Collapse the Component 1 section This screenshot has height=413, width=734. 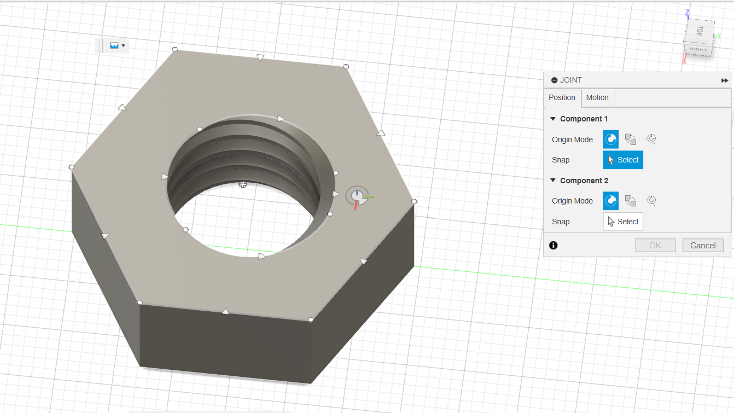[553, 119]
